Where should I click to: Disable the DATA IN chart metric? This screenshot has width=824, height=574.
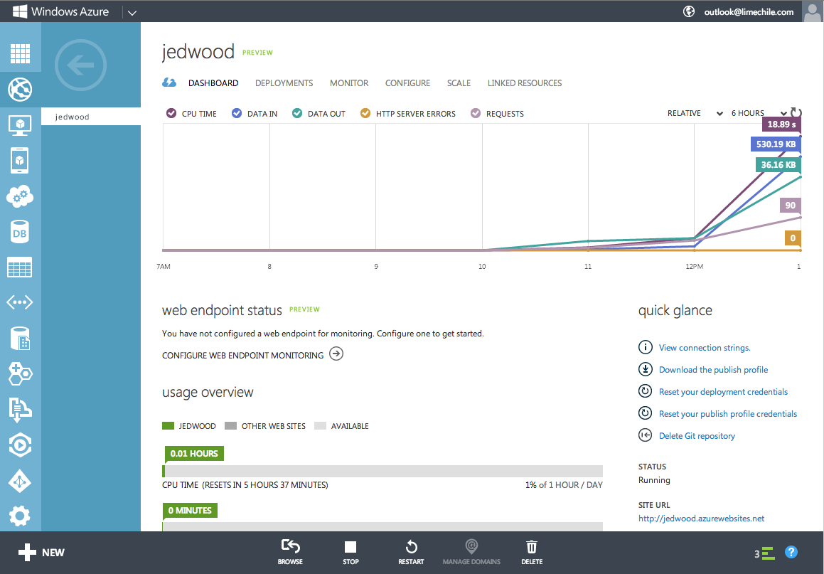(x=254, y=113)
